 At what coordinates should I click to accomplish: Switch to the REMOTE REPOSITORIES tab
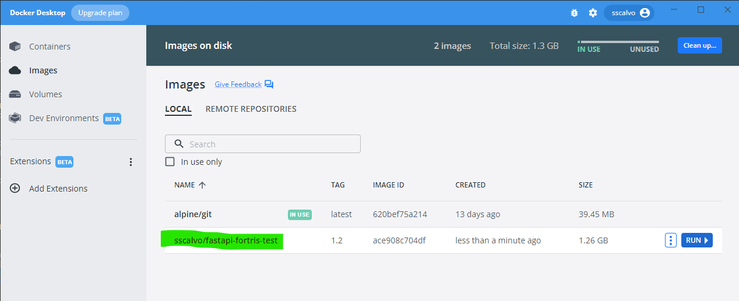coord(251,109)
